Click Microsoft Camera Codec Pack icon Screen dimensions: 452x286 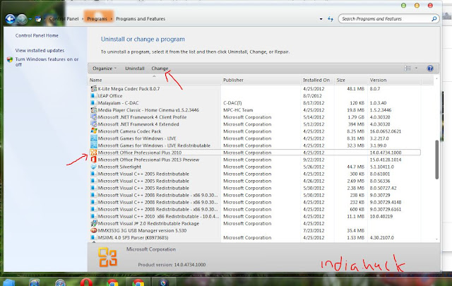click(94, 131)
